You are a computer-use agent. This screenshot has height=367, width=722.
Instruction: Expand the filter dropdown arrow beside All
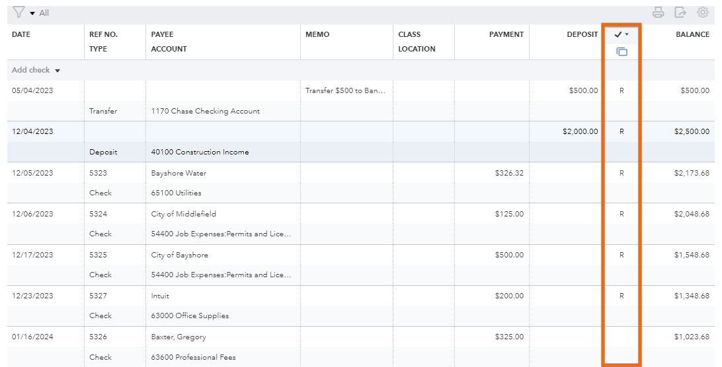point(32,13)
